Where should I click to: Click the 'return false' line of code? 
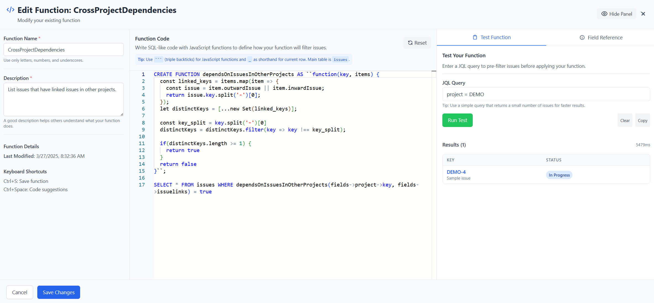[178, 164]
